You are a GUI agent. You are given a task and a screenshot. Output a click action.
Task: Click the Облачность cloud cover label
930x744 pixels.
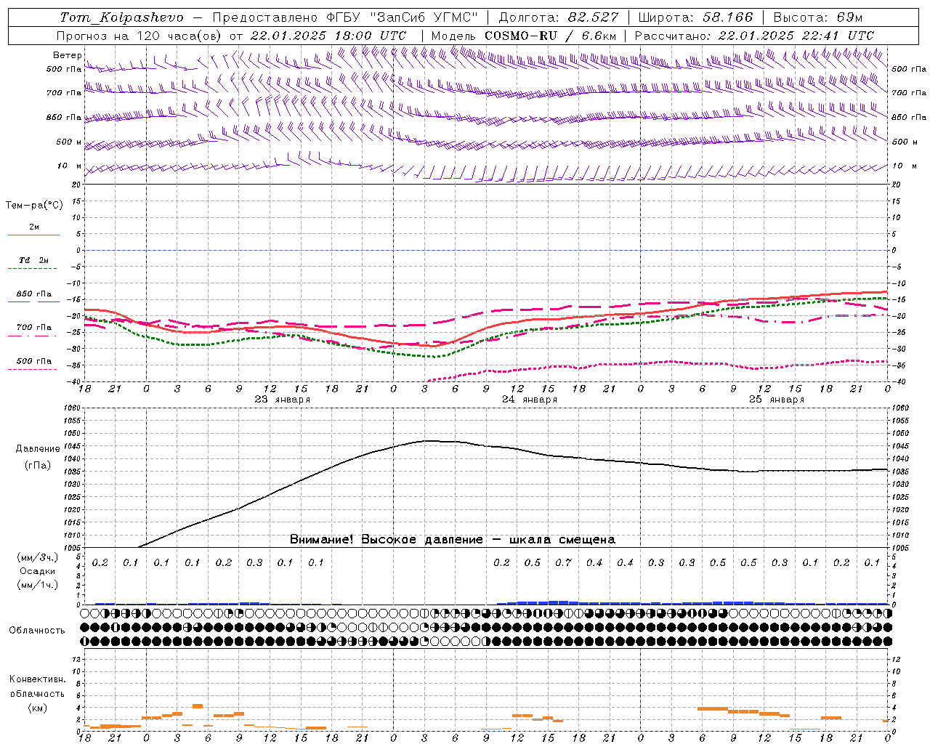(37, 630)
